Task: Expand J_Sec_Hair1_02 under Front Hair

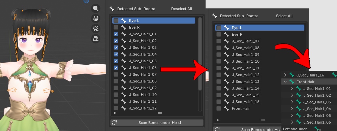Action: coord(292,95)
